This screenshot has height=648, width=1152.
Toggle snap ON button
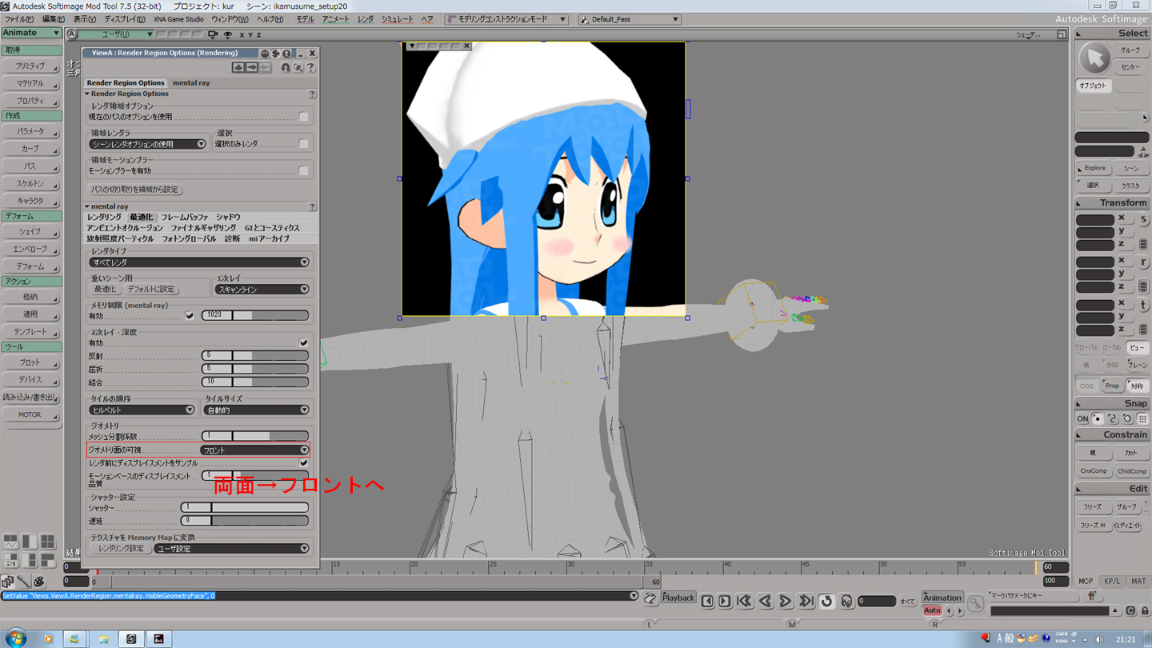click(1082, 418)
